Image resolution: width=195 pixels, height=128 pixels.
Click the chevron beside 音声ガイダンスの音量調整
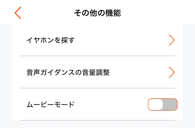171,72
